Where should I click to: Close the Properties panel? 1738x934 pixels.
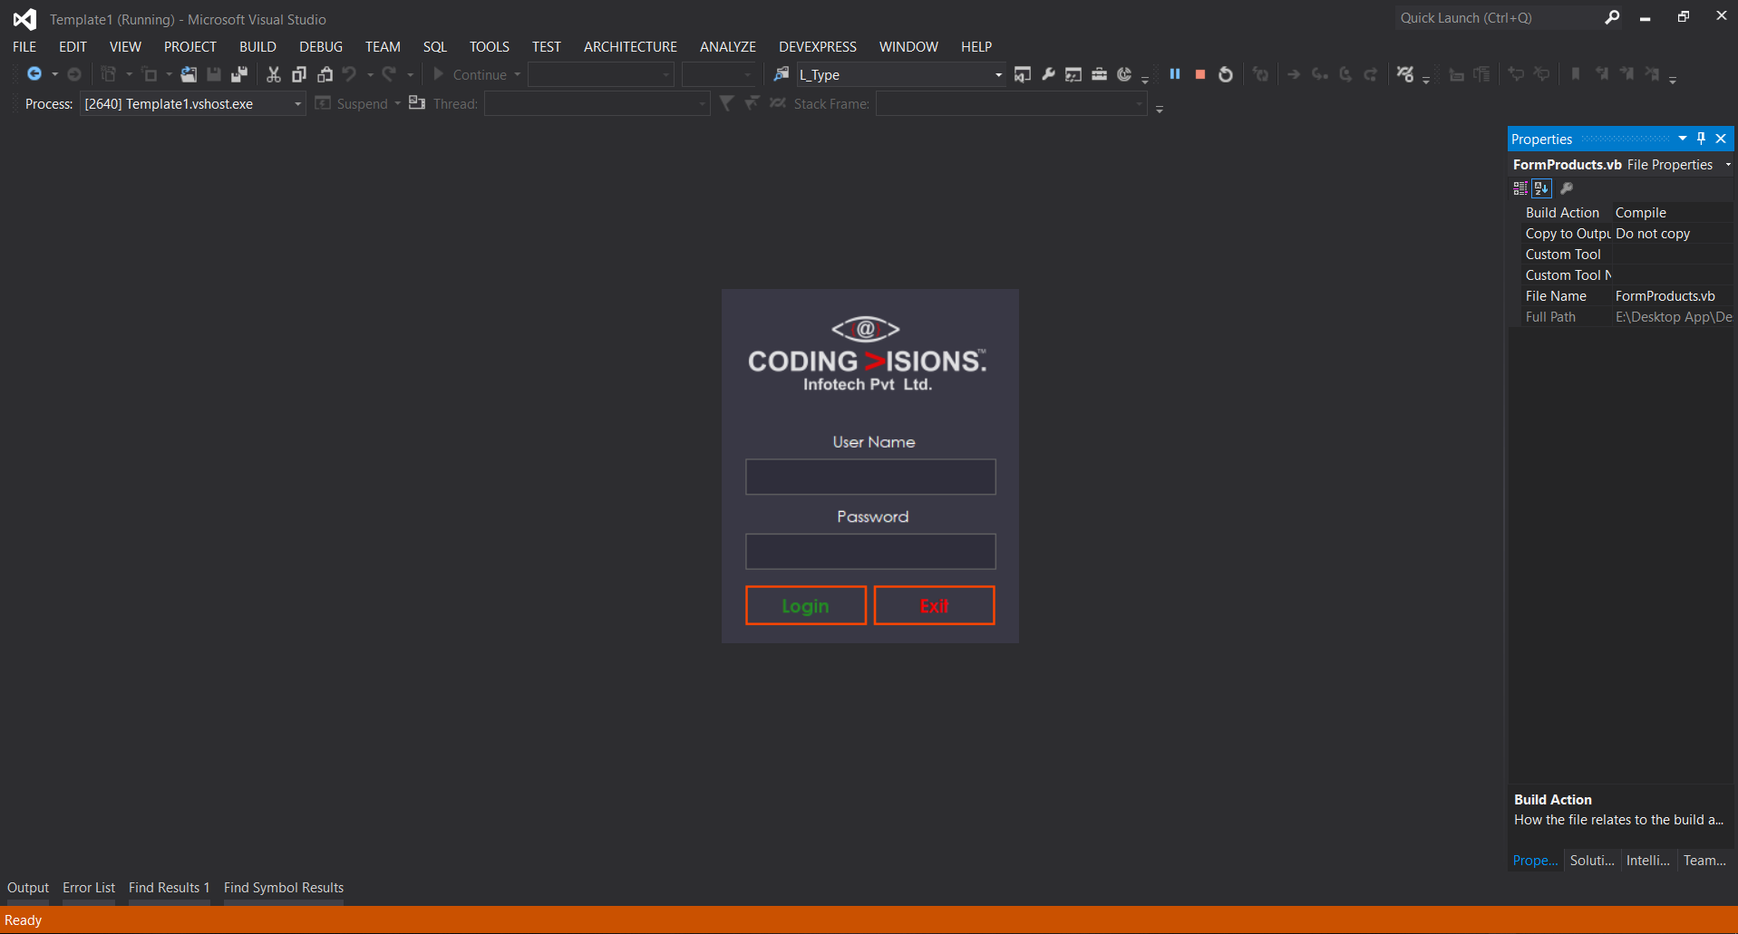click(1721, 139)
